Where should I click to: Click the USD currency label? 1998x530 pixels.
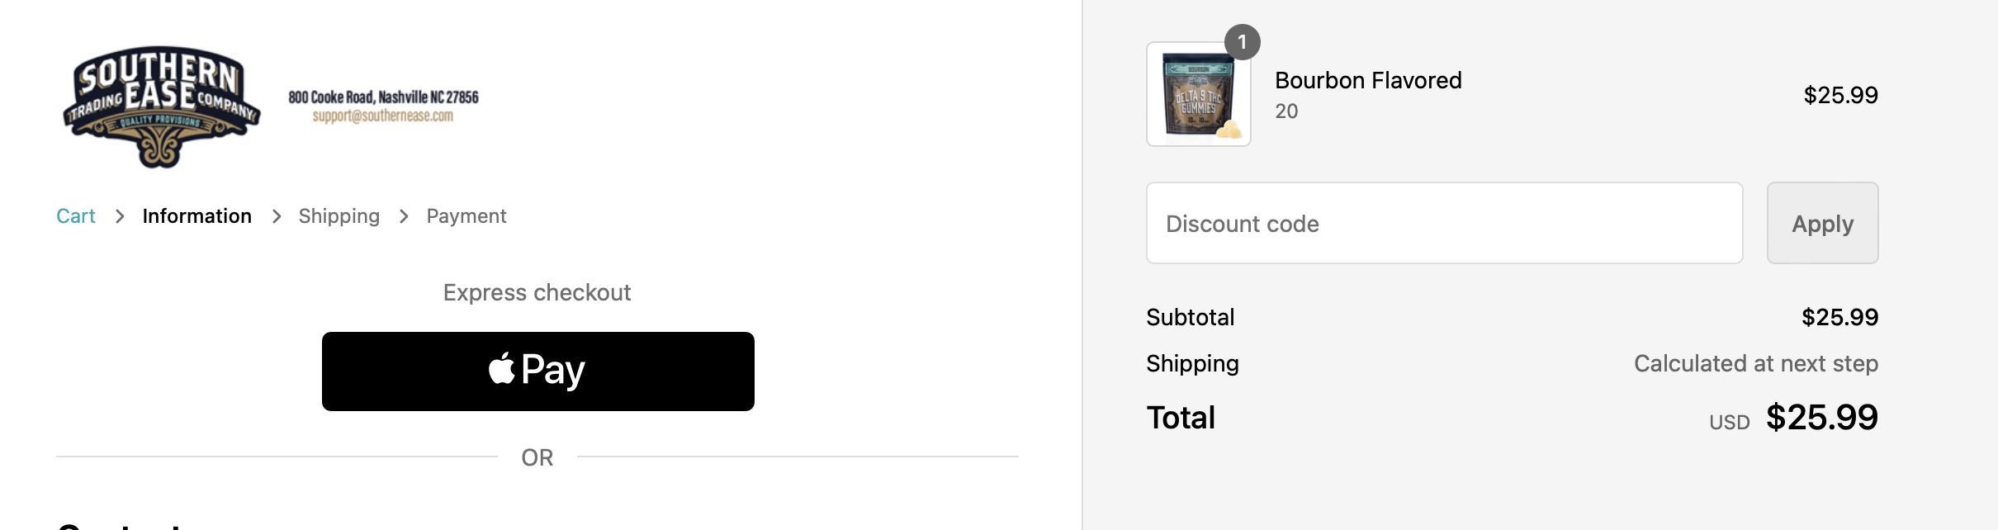(x=1729, y=423)
